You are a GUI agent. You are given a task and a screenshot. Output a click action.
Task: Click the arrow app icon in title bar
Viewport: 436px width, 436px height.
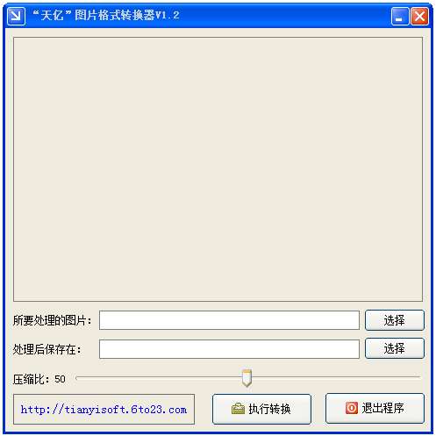16,16
